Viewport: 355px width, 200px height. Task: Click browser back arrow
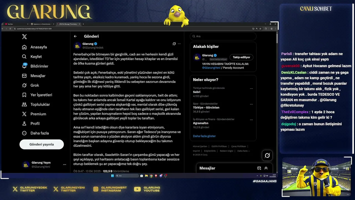[x=2, y=29]
